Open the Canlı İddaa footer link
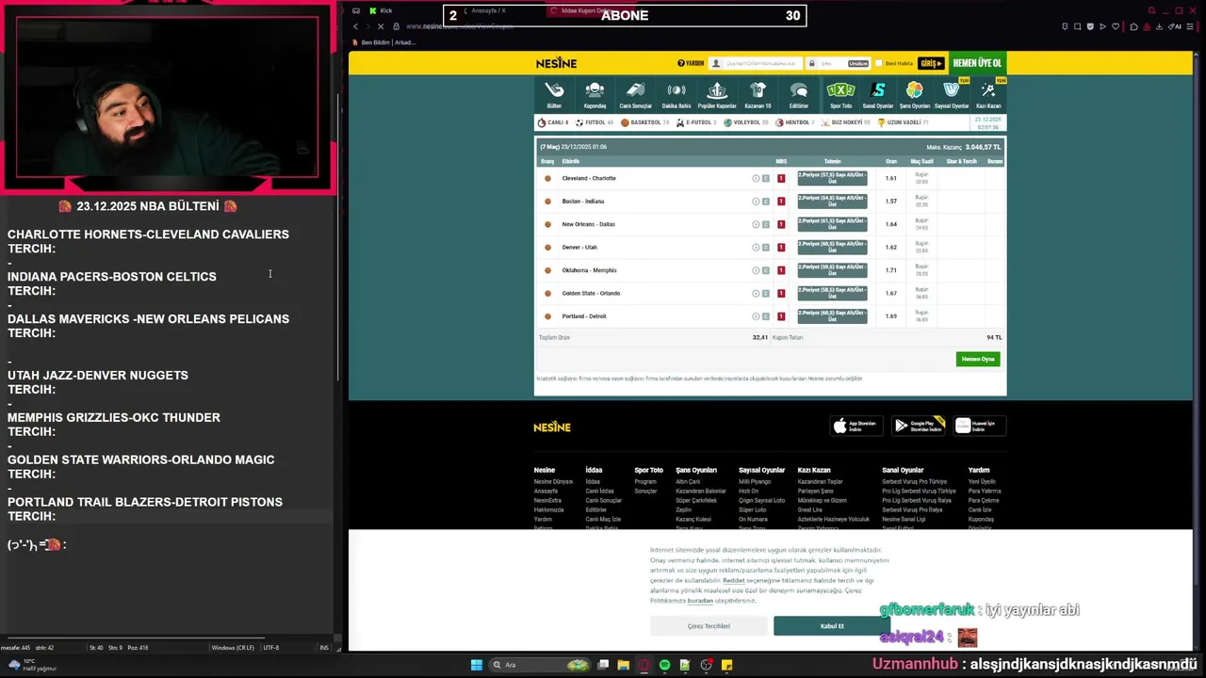The image size is (1206, 678). (599, 491)
